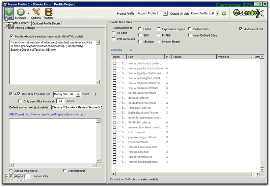Check the PHPBB checkbox

click(x=158, y=35)
